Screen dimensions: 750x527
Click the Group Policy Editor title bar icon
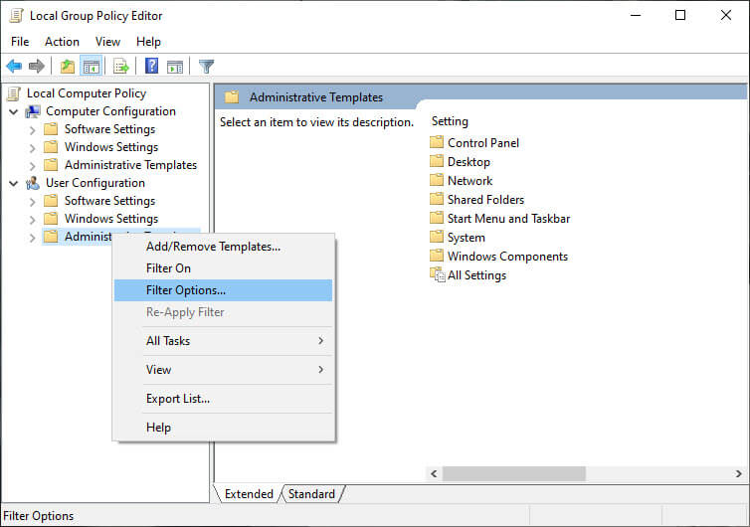point(16,16)
